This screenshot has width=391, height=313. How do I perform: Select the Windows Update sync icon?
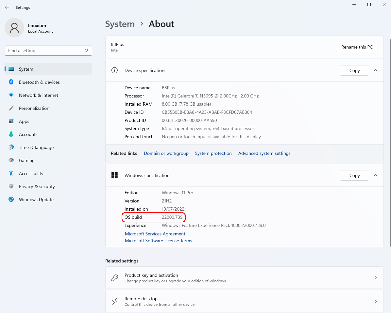(x=11, y=200)
